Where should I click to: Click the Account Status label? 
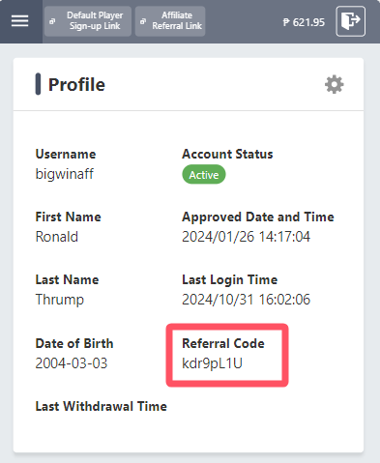coord(227,154)
